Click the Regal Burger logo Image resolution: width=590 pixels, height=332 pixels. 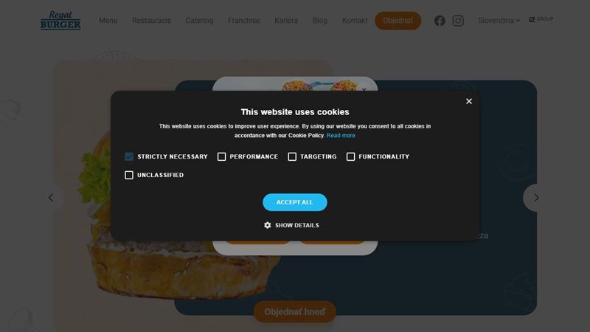[60, 21]
